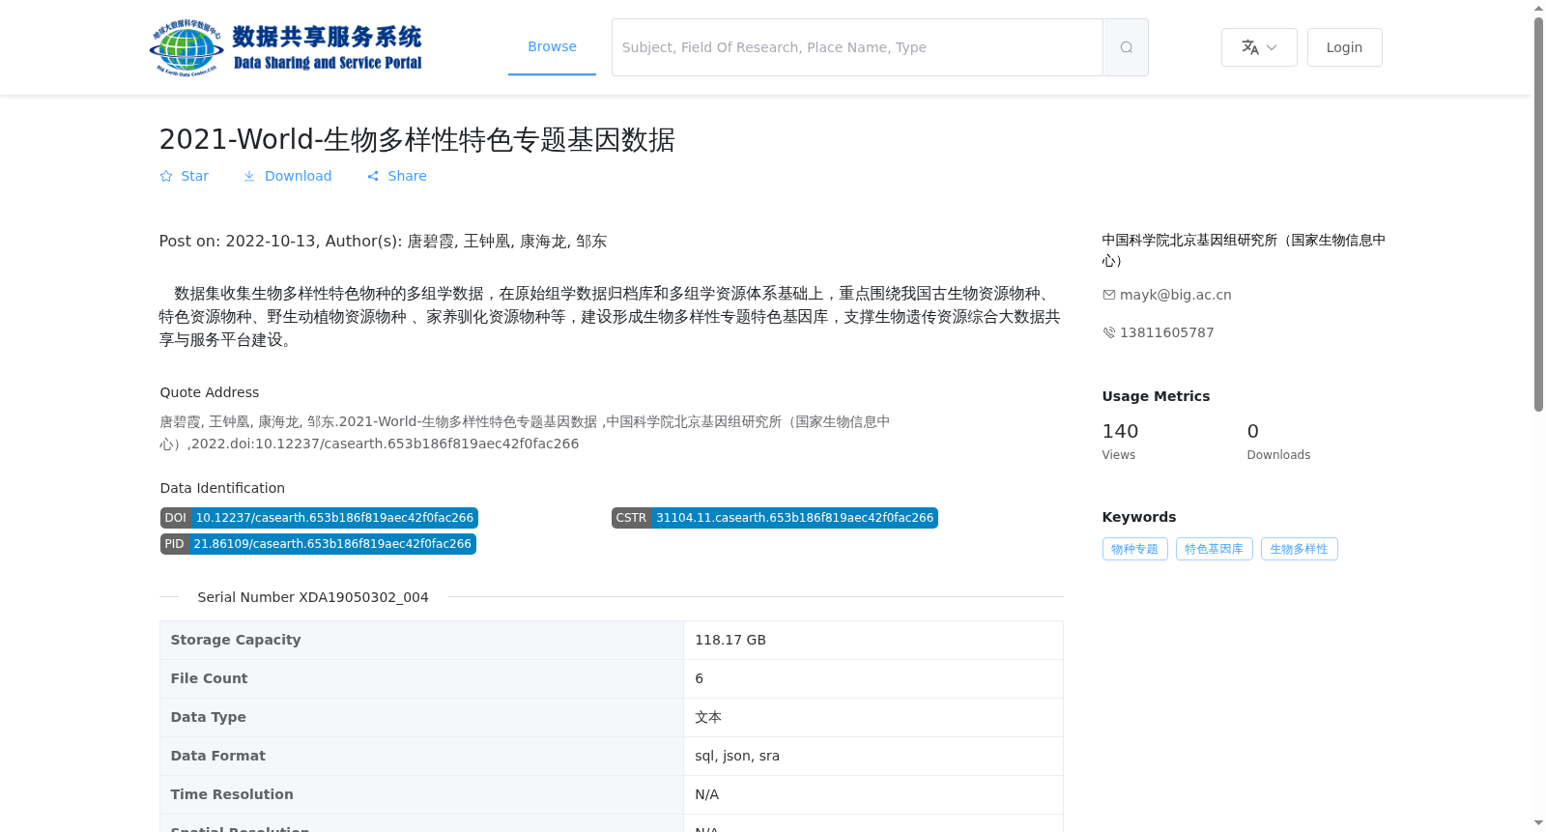Click the Data Type value 文本
Image resolution: width=1546 pixels, height=832 pixels.
point(708,717)
